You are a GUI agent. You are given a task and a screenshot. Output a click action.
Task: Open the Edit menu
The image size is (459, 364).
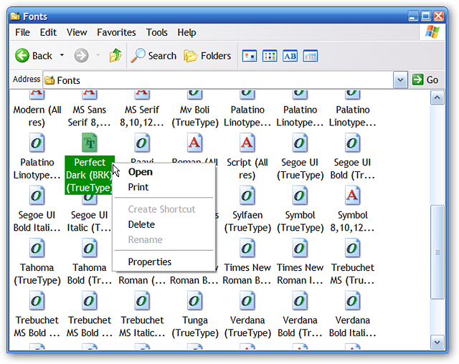point(48,32)
